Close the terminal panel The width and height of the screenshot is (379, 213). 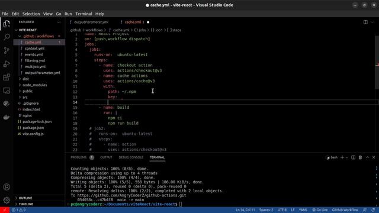(374, 157)
